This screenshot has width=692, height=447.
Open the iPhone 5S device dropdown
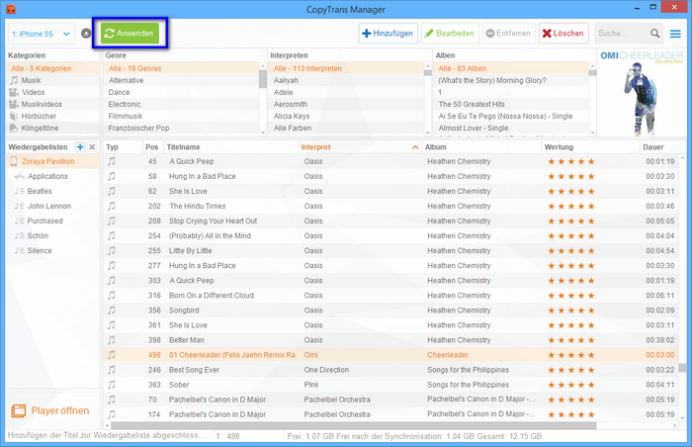tap(40, 34)
